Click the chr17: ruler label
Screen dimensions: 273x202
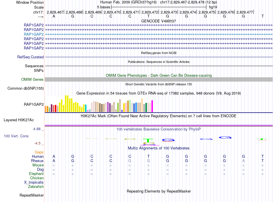click(x=38, y=12)
